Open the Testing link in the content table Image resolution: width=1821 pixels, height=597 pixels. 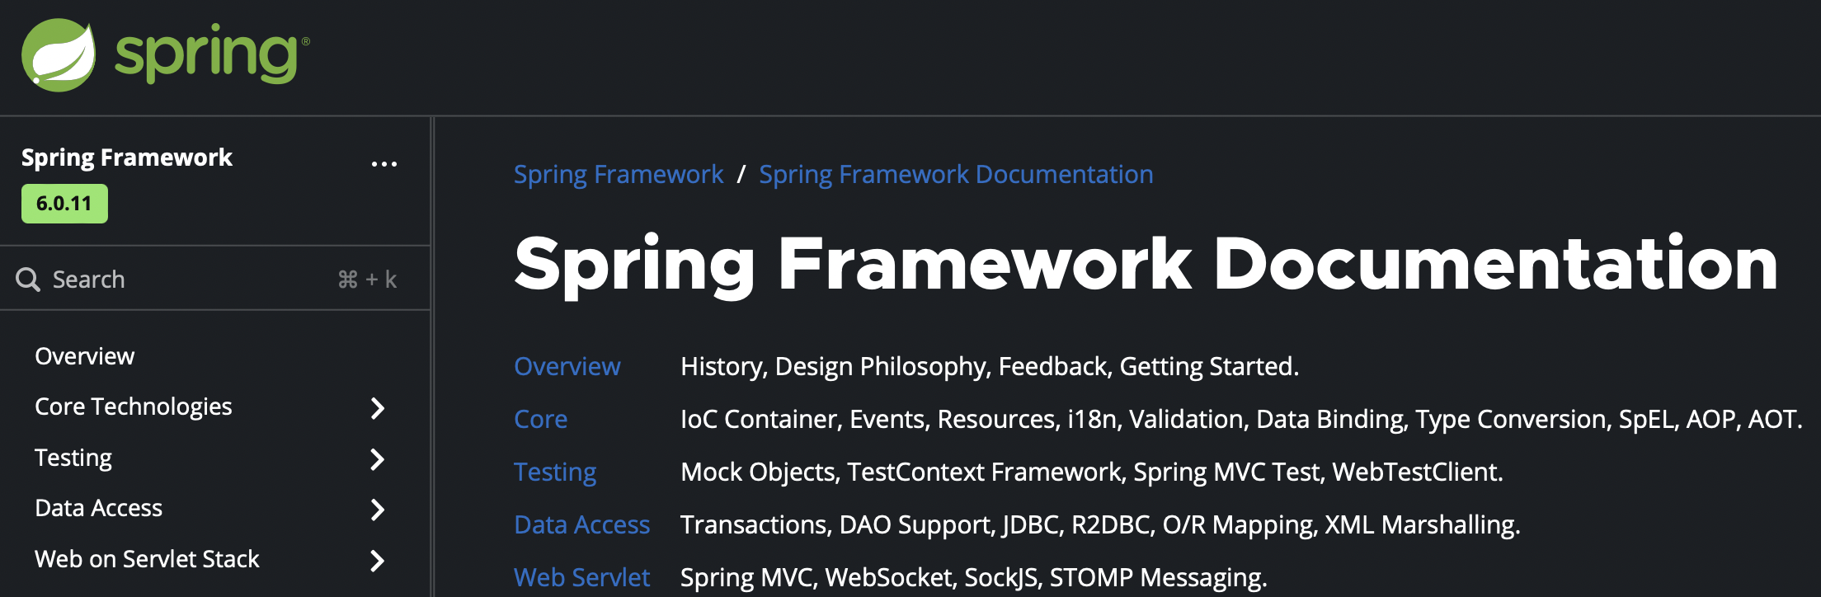tap(555, 472)
